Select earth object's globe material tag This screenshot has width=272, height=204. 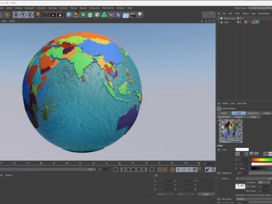(x=258, y=22)
